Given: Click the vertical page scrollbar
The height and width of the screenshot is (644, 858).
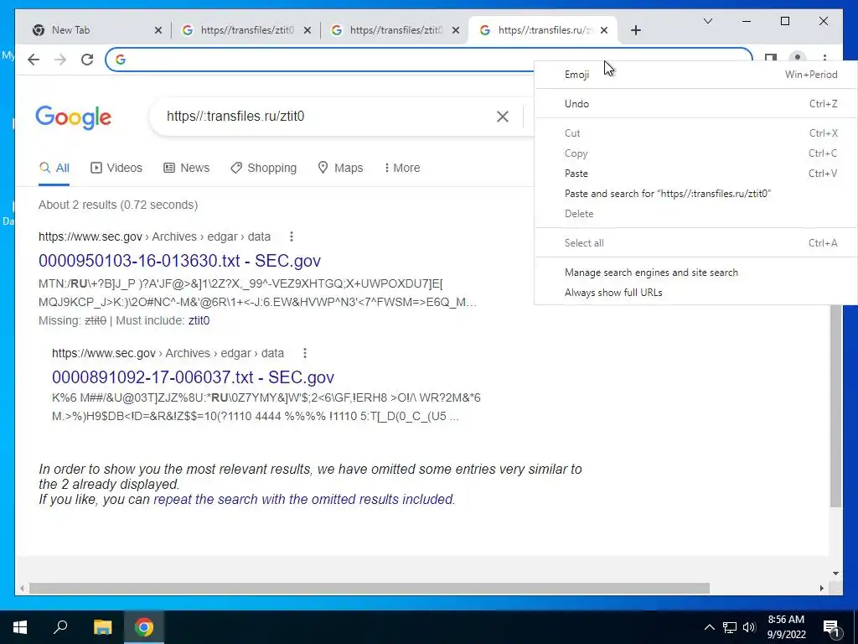Looking at the screenshot, I should click(x=835, y=405).
